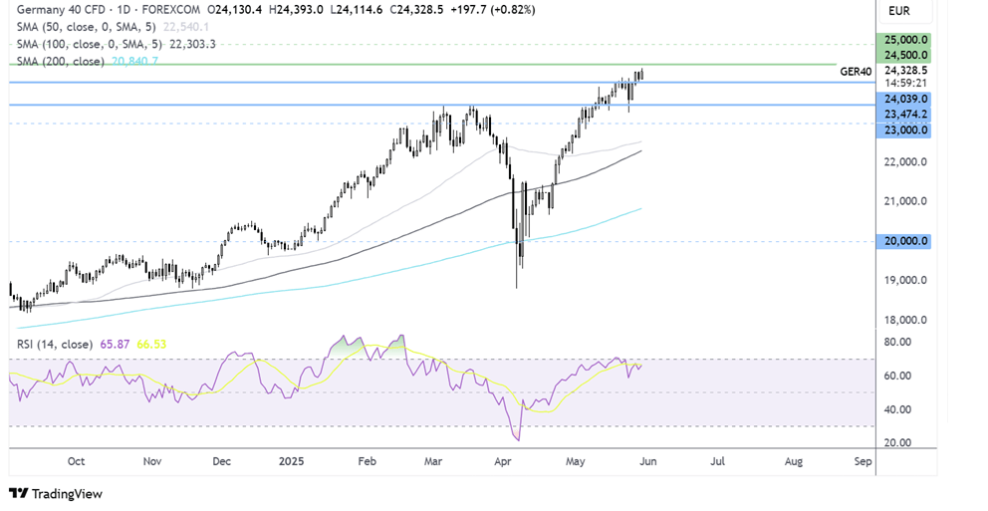Click the 24,500.0 green price label
This screenshot has height=511, width=988.
coord(902,55)
